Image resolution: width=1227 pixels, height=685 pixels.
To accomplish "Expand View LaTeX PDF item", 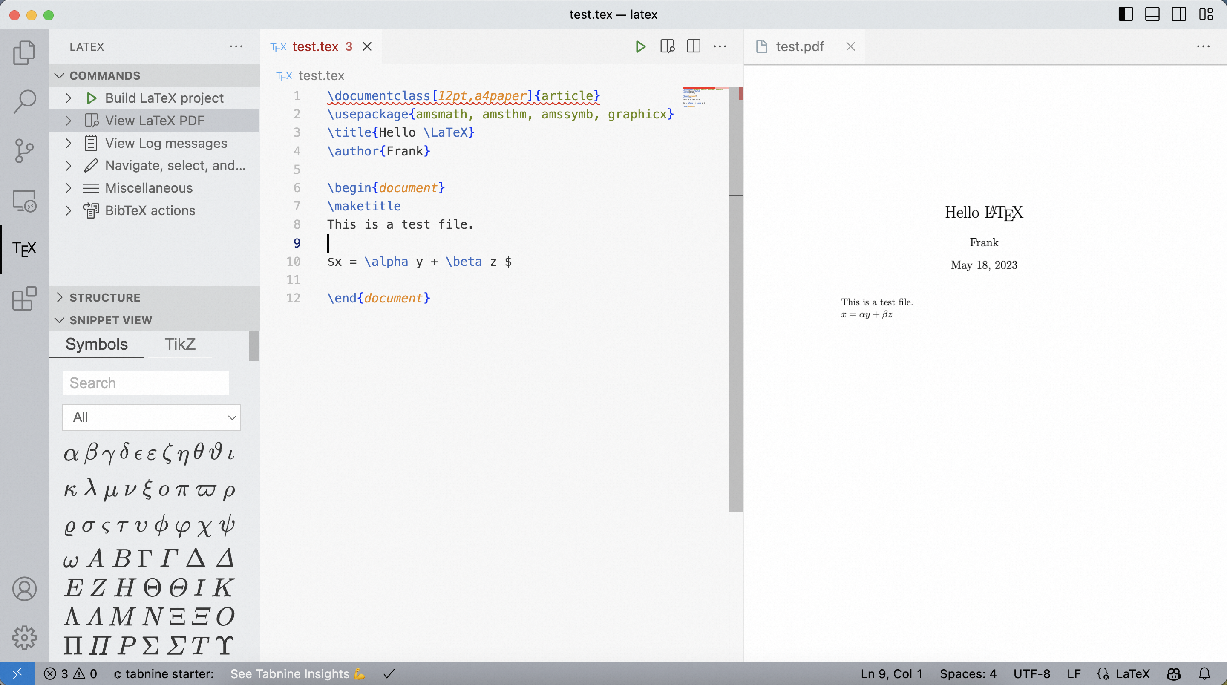I will pyautogui.click(x=154, y=121).
